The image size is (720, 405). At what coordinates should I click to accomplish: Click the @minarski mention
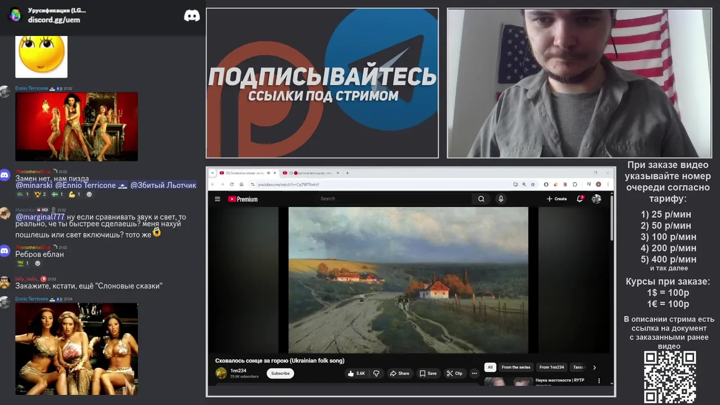(34, 185)
